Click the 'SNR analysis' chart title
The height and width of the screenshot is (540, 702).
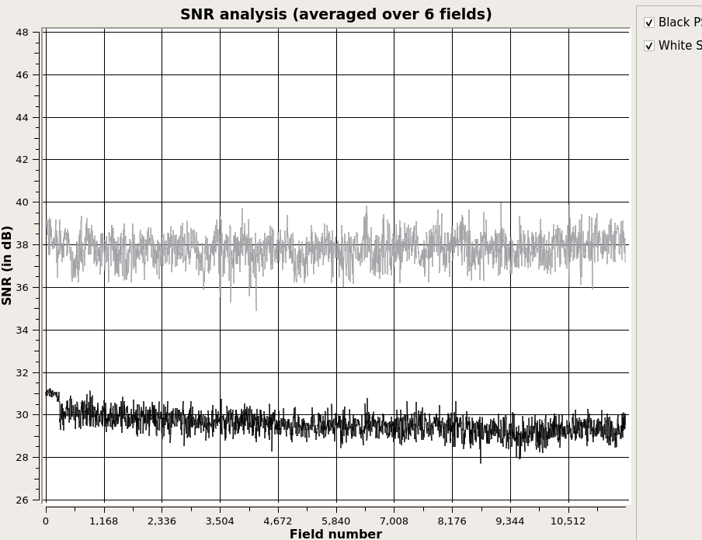click(x=335, y=15)
